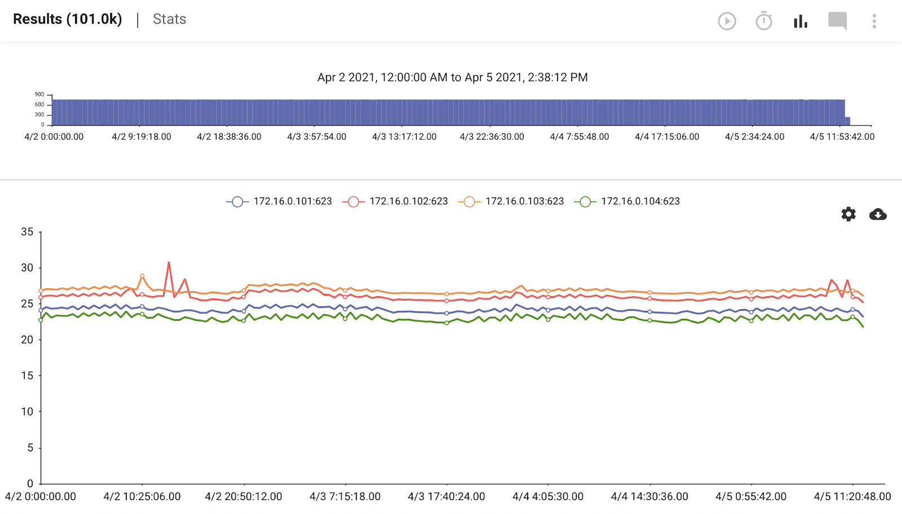Click the orange peak data point marker
The width and height of the screenshot is (902, 514).
[x=142, y=276]
